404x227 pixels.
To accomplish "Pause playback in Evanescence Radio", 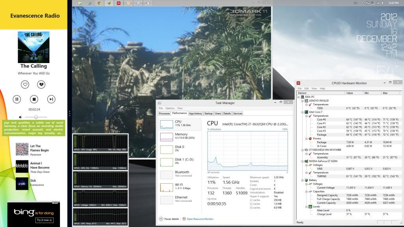I will [17, 99].
